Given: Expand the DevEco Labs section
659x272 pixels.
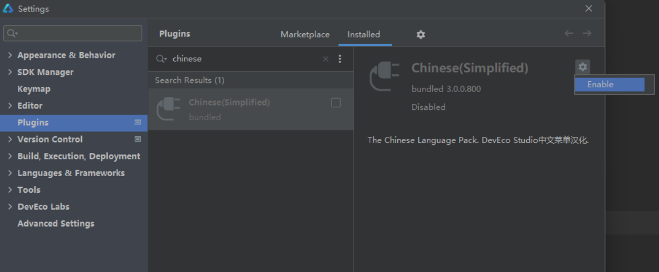Looking at the screenshot, I should (10, 207).
